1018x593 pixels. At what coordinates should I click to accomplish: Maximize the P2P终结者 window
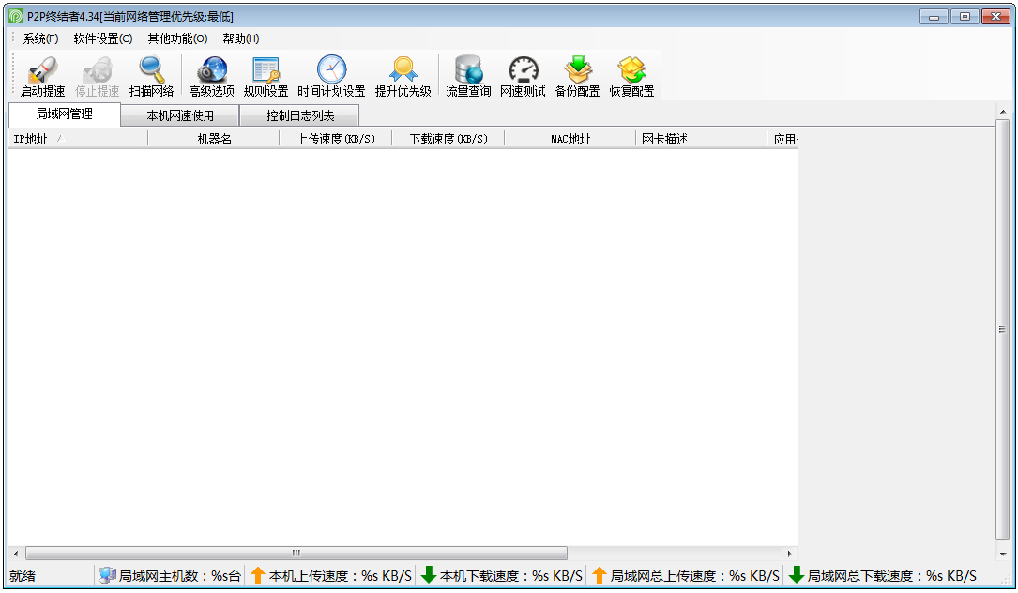pyautogui.click(x=965, y=17)
